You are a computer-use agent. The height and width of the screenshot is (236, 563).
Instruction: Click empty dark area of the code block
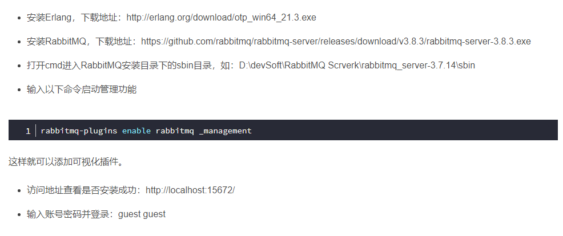click(x=411, y=131)
